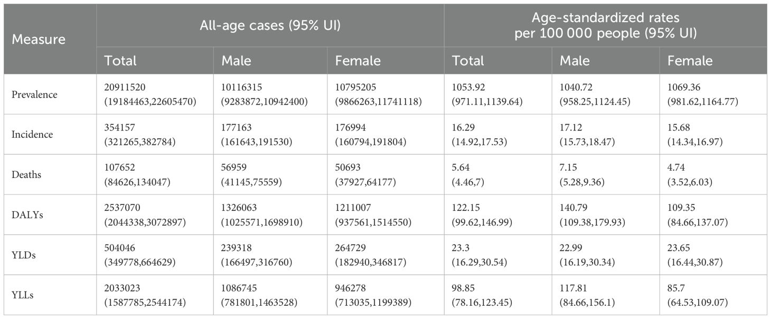Click the YLDs row label
Viewport: 771px width, 319px height.
click(x=25, y=255)
